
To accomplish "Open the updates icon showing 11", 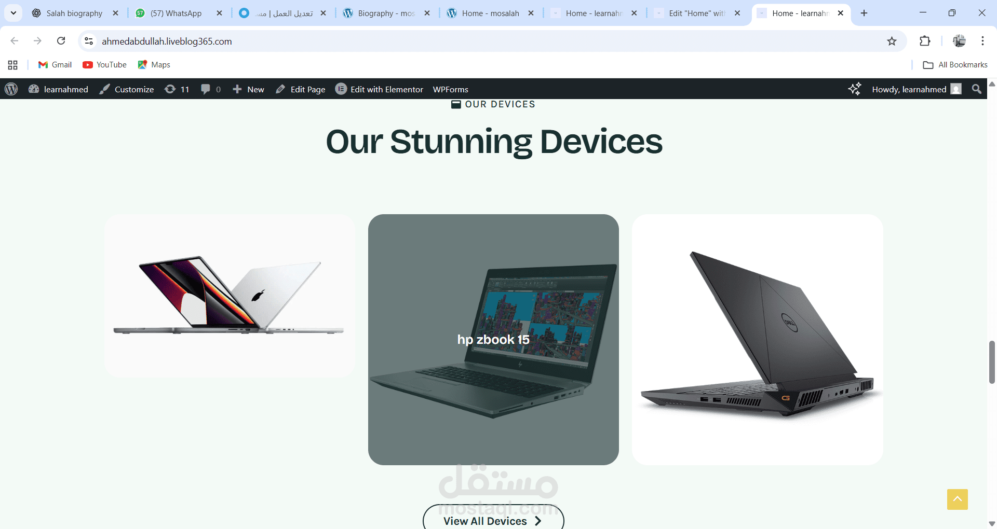I will (x=177, y=89).
